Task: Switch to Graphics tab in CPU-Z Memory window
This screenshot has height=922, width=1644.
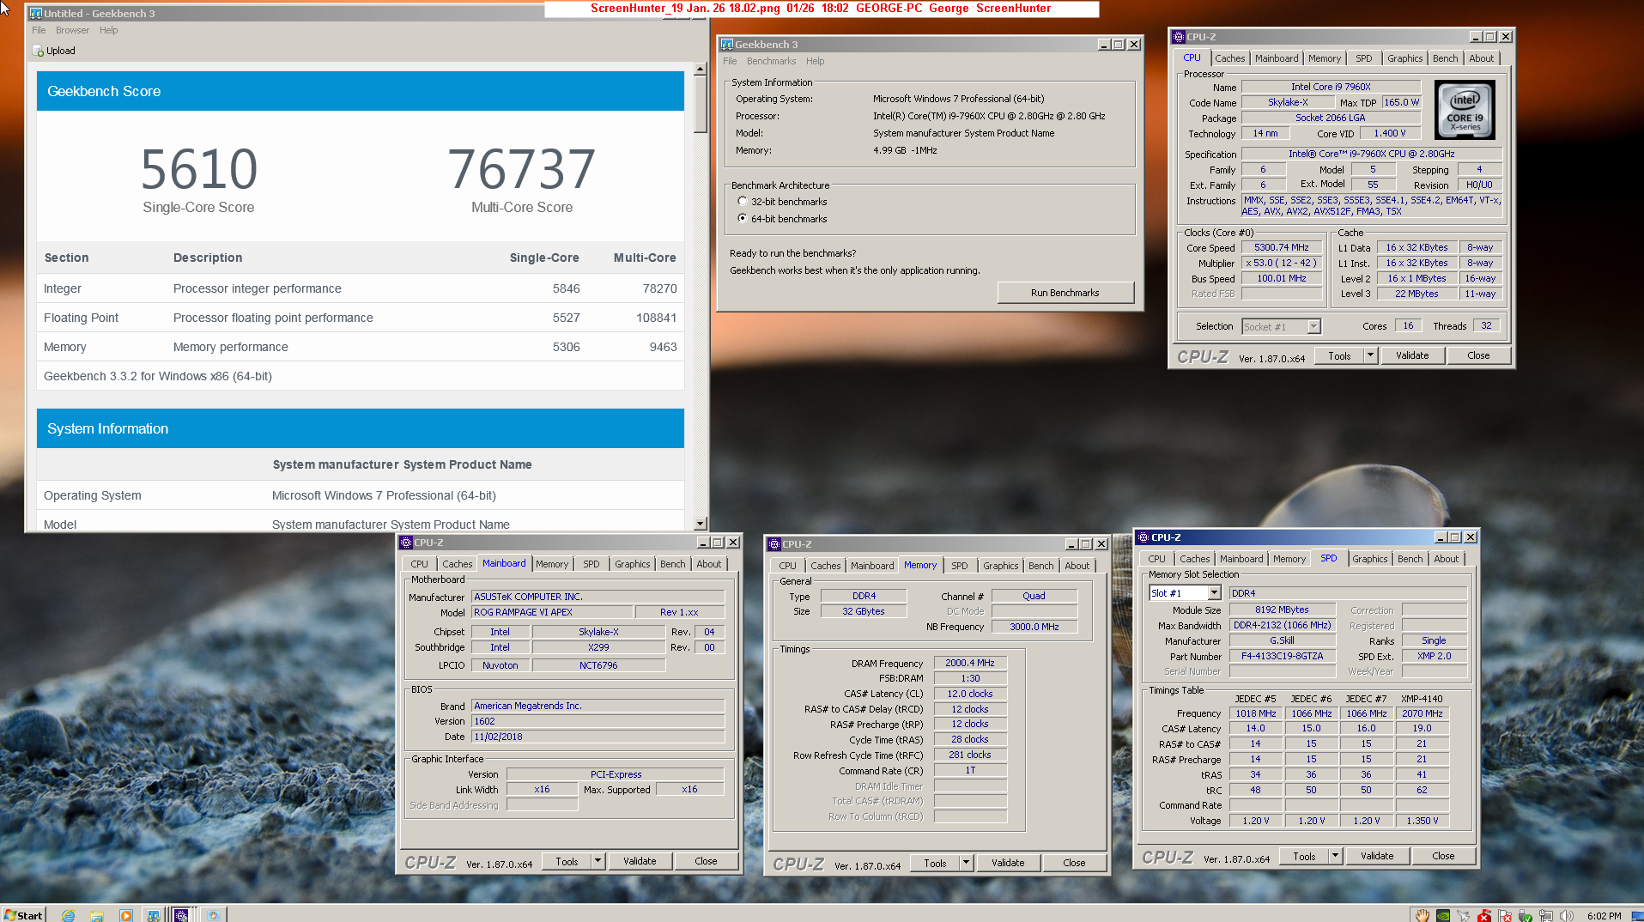Action: pyautogui.click(x=1000, y=566)
